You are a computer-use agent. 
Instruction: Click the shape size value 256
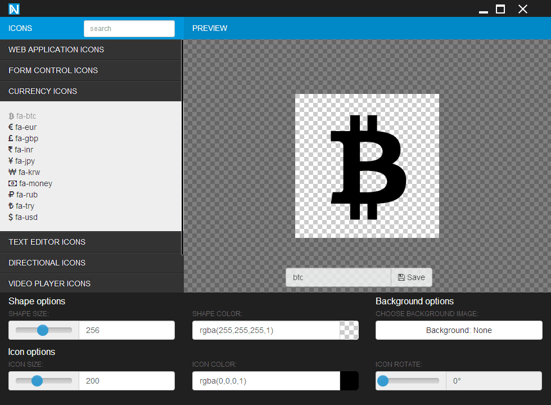tap(127, 330)
